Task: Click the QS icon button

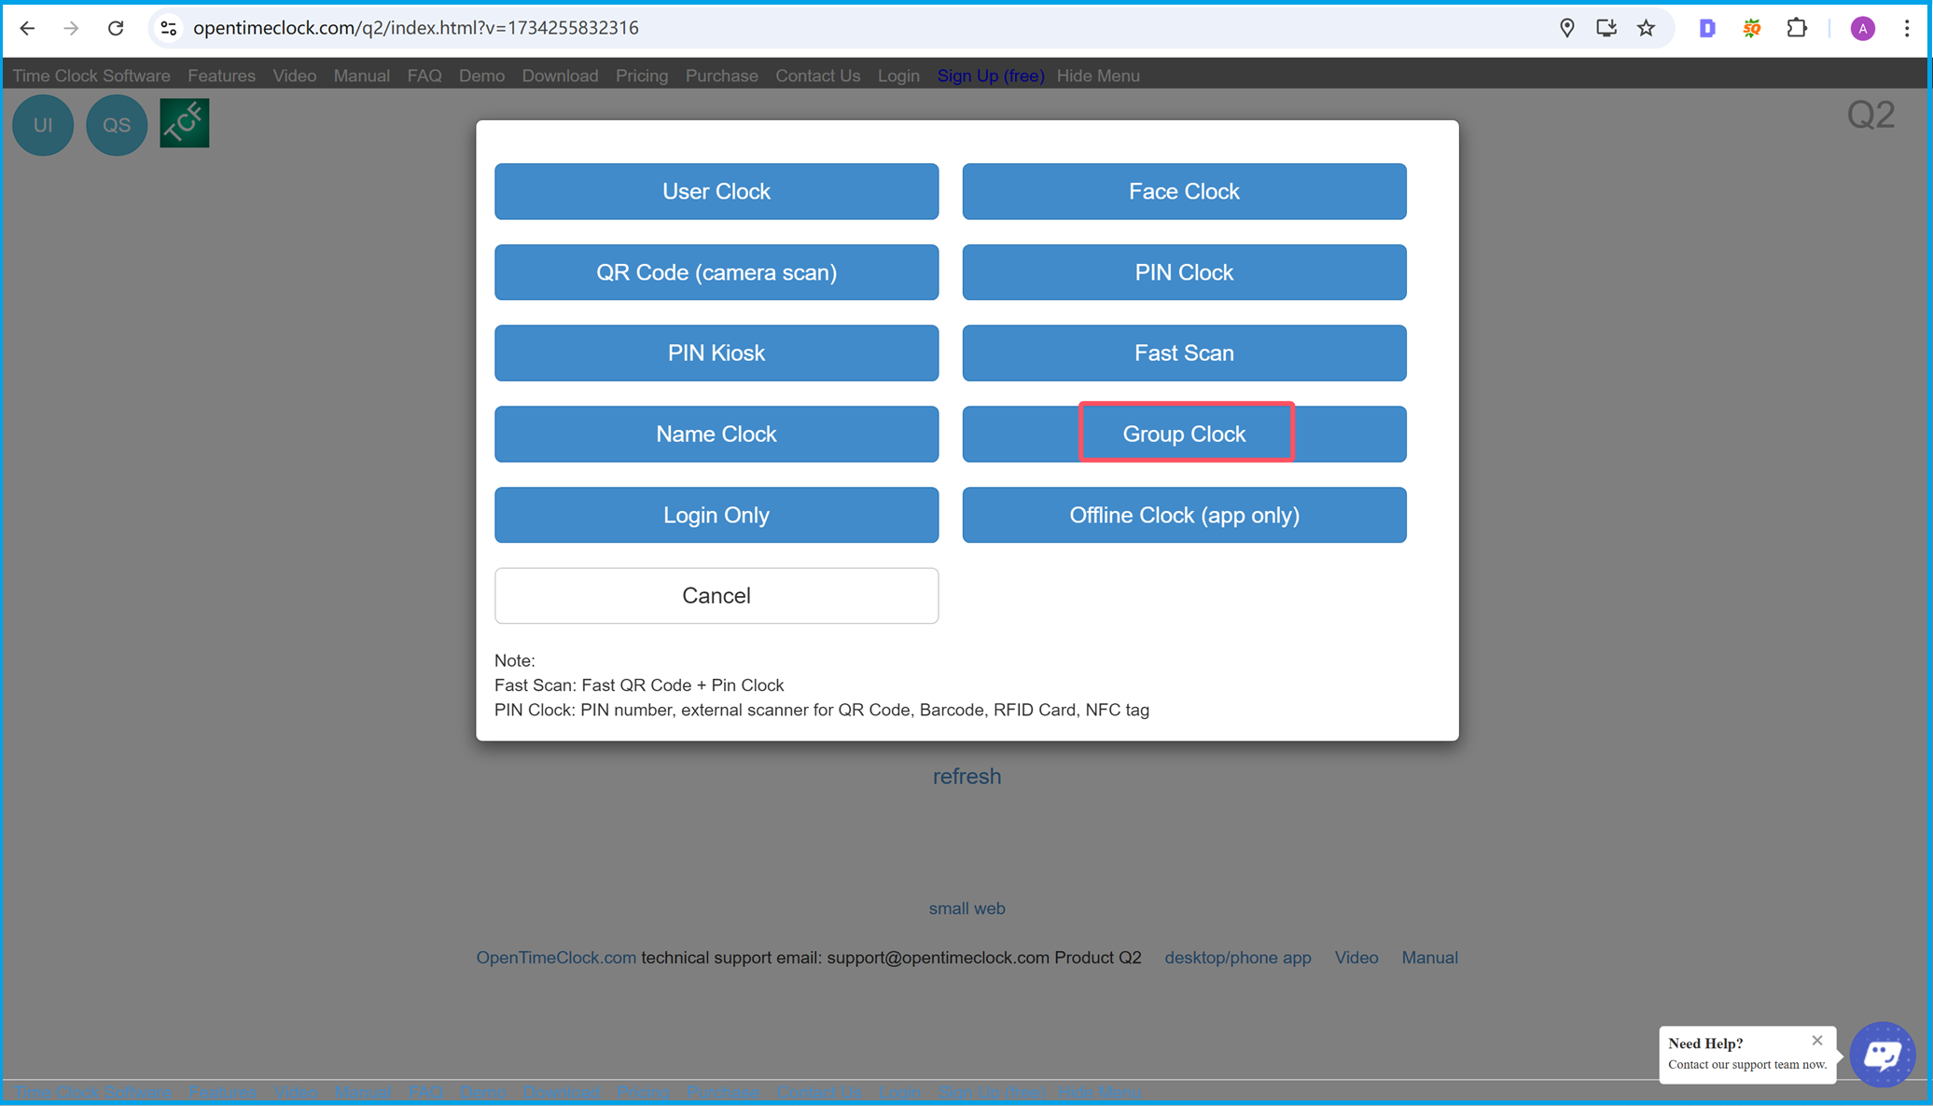Action: [114, 125]
